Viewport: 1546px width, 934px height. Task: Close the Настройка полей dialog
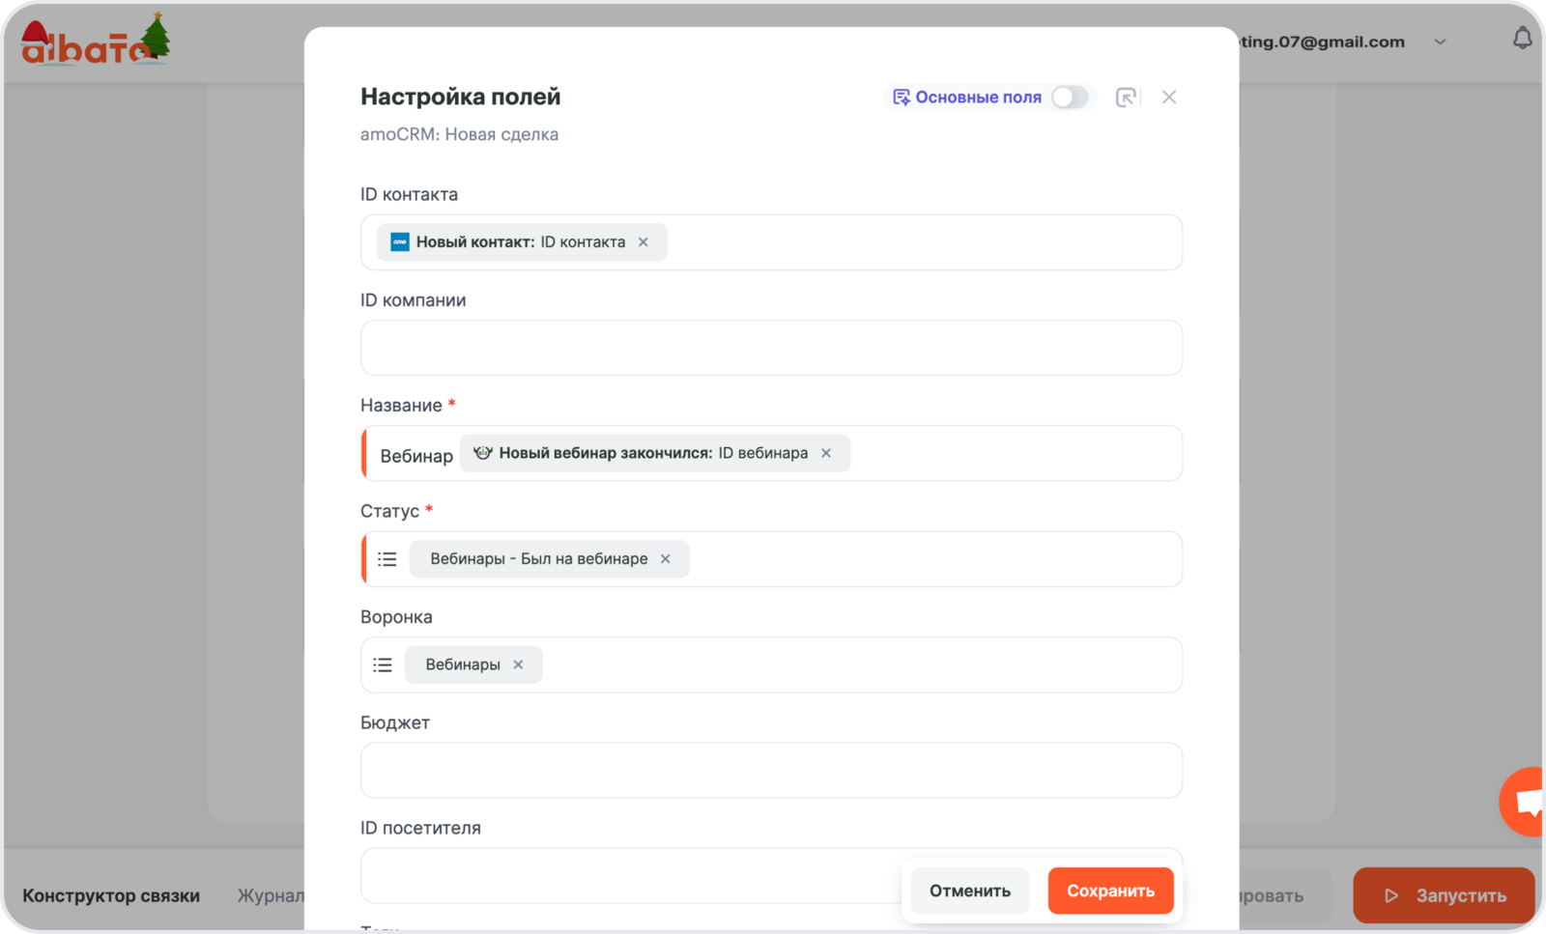click(1169, 97)
